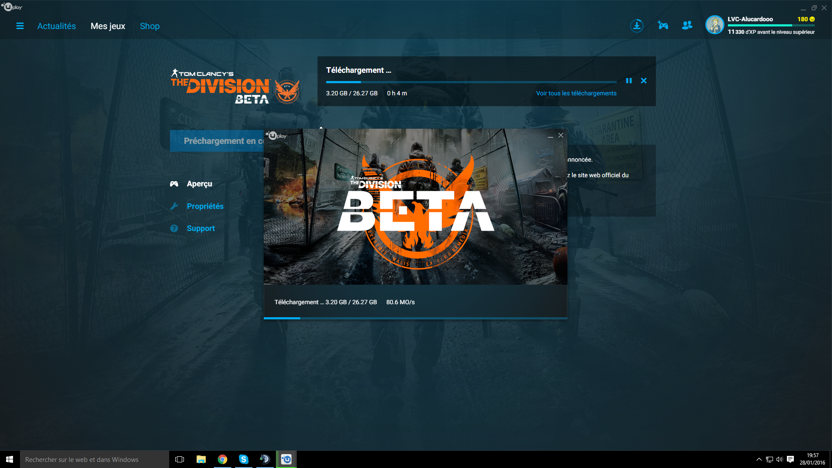The image size is (832, 468).
Task: Click the 80.6 MO/s download speed text
Action: coord(400,302)
